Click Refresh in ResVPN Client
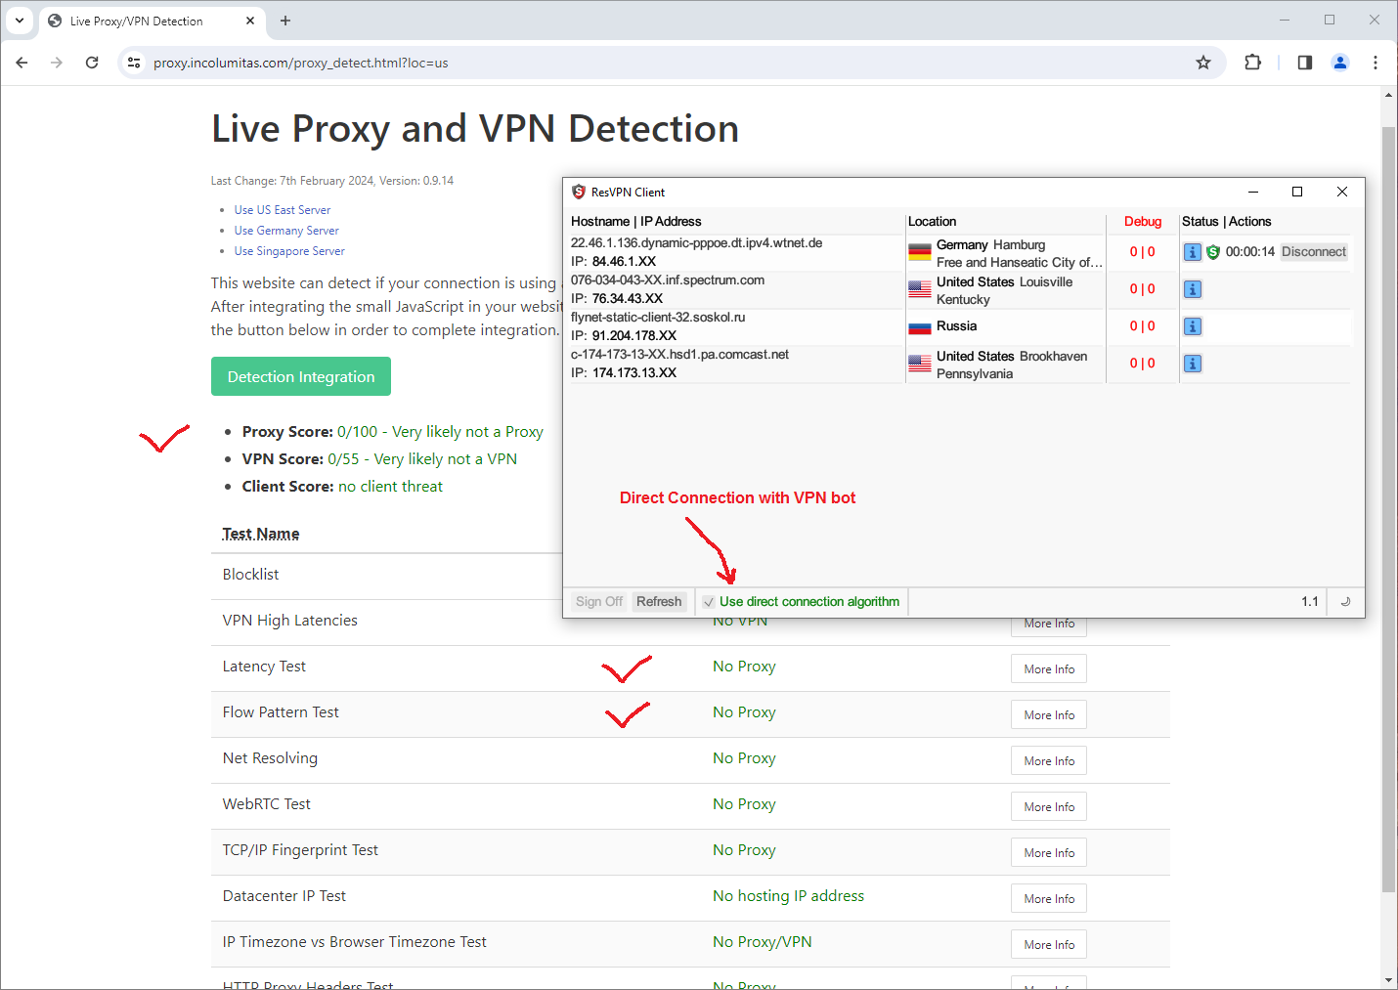This screenshot has height=990, width=1398. [659, 602]
